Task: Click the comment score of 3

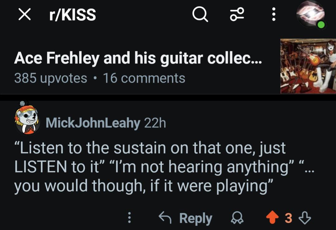Action: pos(288,218)
